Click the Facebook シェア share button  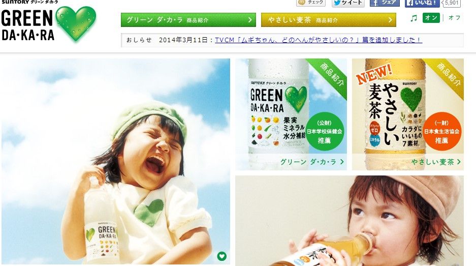pos(385,3)
